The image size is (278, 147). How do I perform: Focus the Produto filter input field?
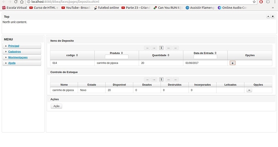[116, 57]
